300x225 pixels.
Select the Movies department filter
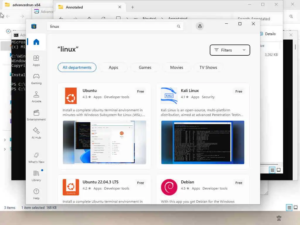pos(176,67)
